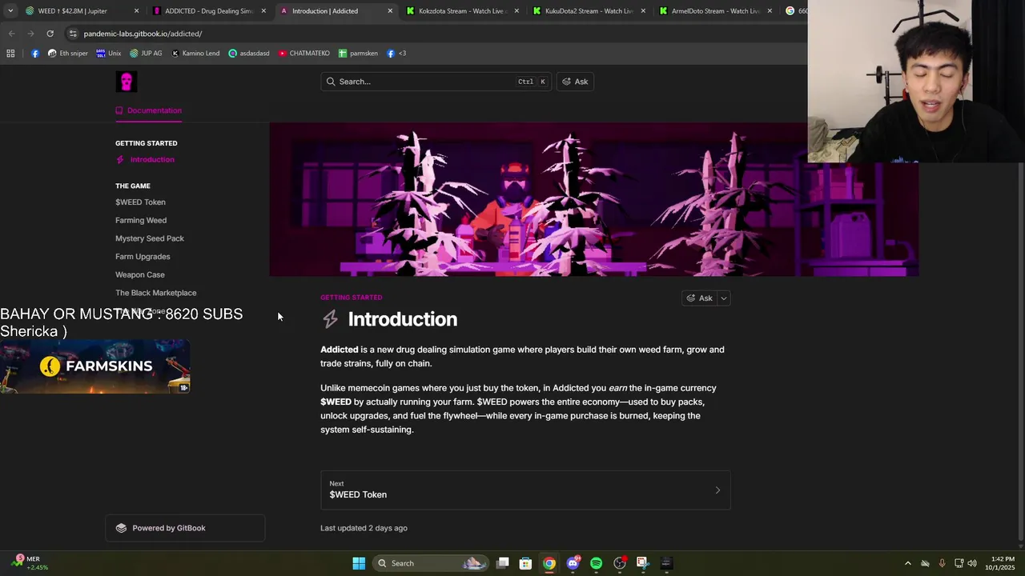Open Task View on the taskbar
The image size is (1025, 576).
pos(503,563)
